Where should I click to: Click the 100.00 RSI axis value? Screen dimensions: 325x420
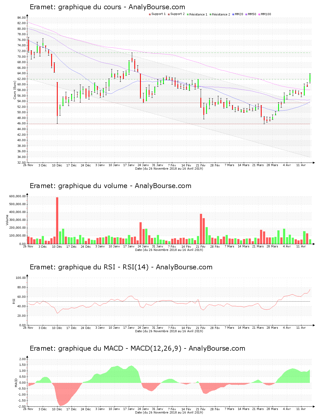click(x=21, y=278)
